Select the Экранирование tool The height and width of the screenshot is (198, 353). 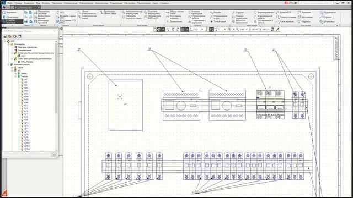(264, 12)
